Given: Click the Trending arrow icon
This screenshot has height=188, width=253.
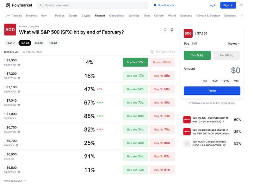Looking at the screenshot, I should pos(8,16).
